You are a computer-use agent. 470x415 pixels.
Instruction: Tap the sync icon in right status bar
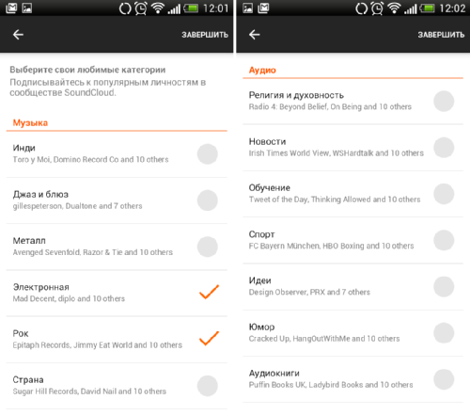[x=362, y=8]
